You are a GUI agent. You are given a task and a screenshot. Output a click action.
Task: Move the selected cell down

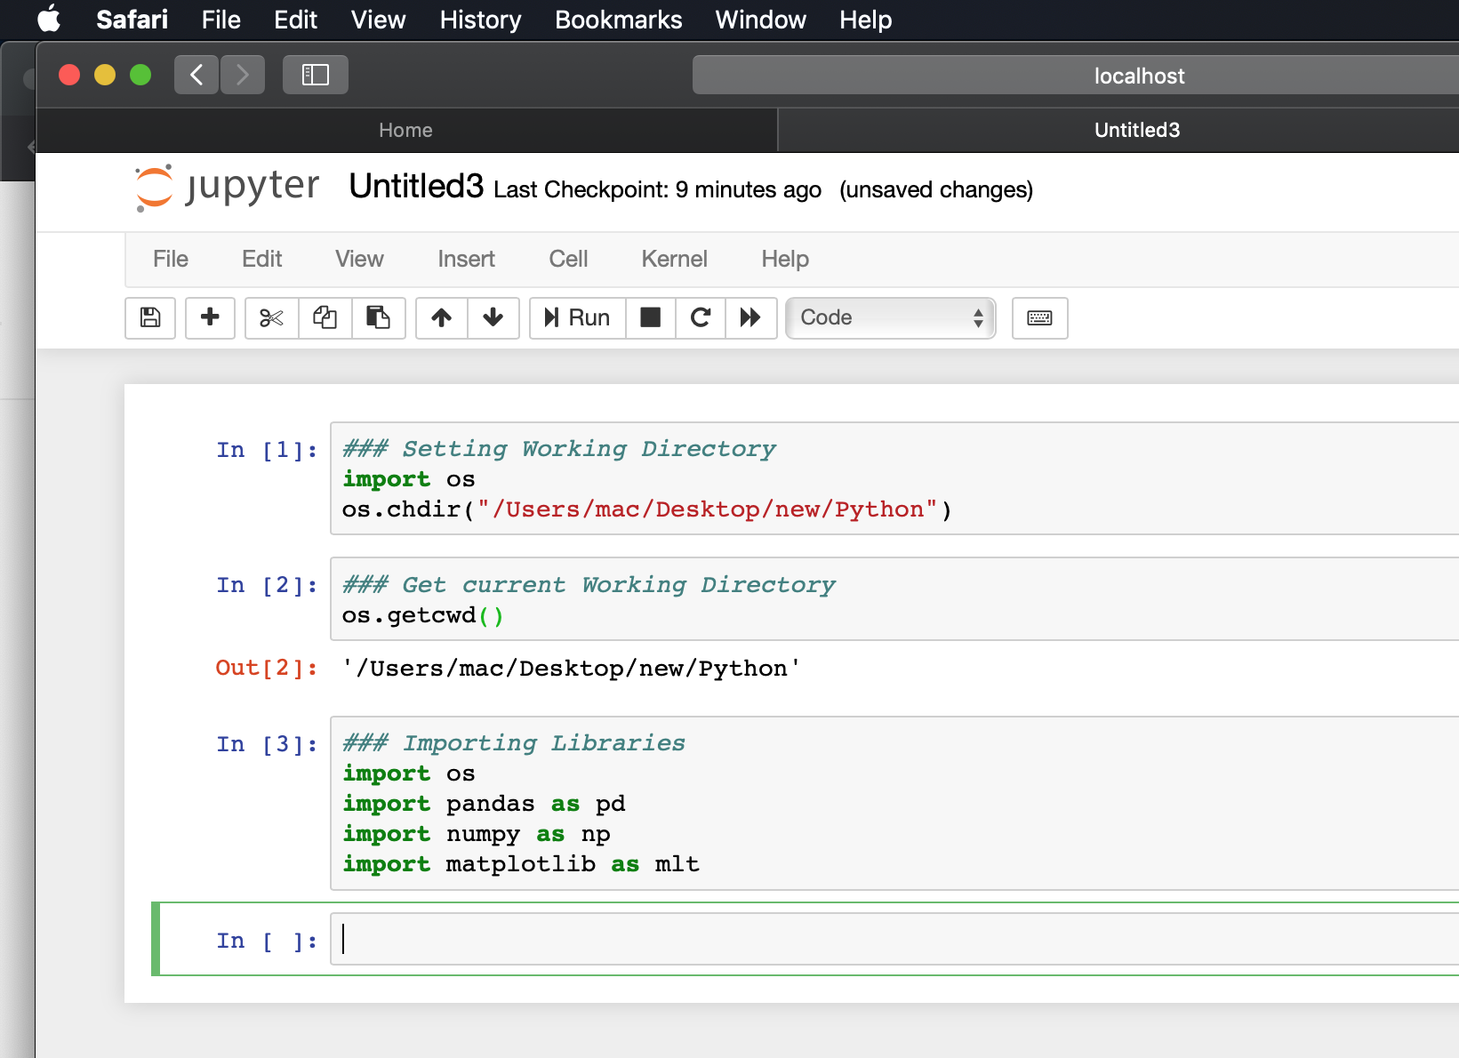click(x=493, y=318)
